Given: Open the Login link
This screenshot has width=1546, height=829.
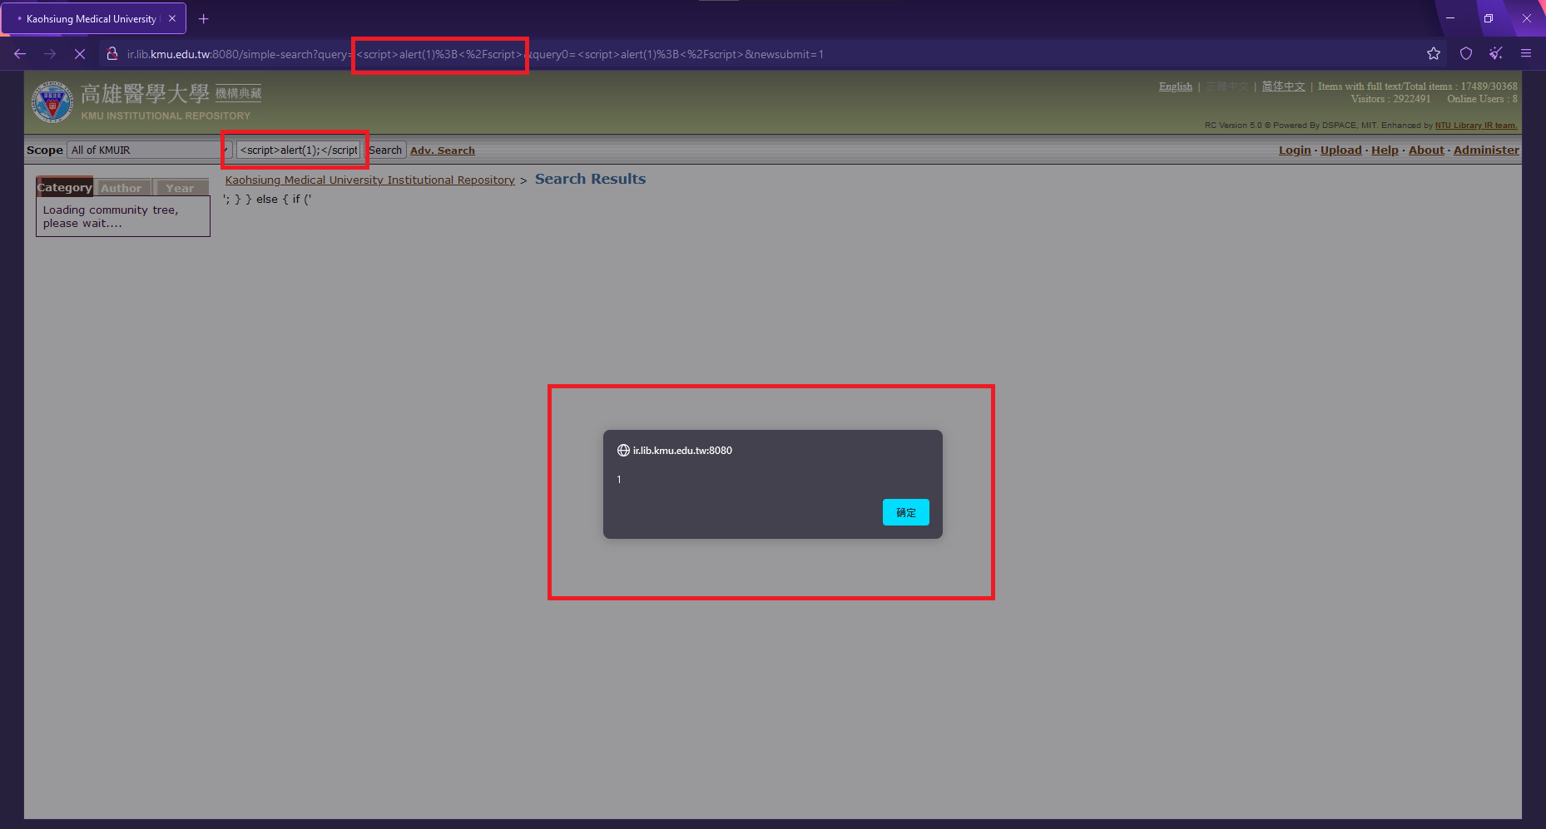Looking at the screenshot, I should tap(1295, 151).
